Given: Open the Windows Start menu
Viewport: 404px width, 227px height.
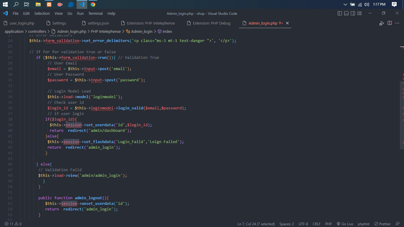Looking at the screenshot, I should (x=5, y=4).
